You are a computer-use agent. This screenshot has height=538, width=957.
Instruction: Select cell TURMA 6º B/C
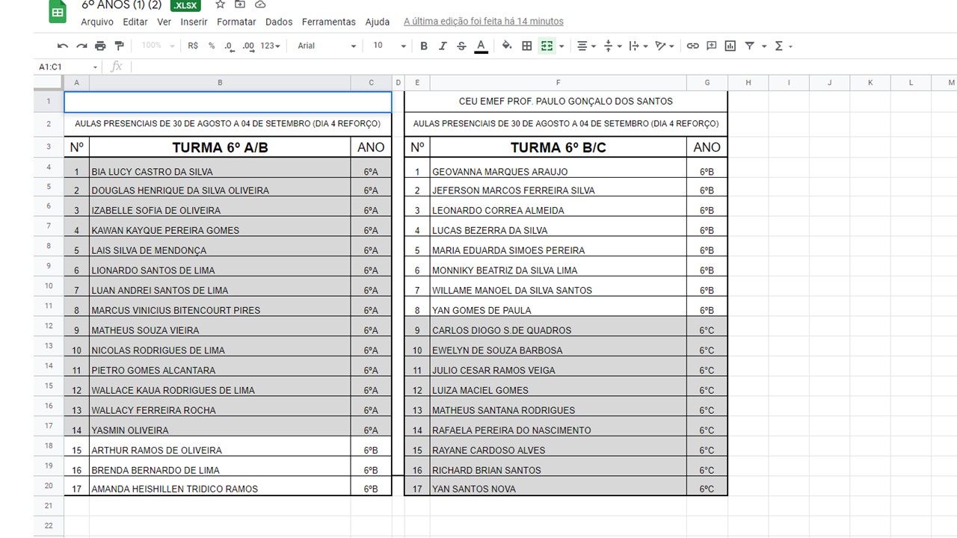point(558,147)
